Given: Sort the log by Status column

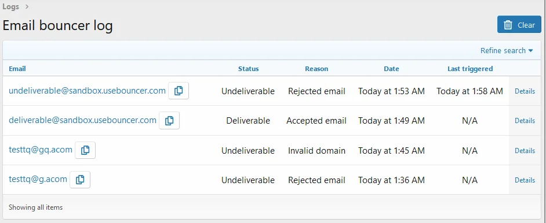Looking at the screenshot, I should click(x=248, y=69).
